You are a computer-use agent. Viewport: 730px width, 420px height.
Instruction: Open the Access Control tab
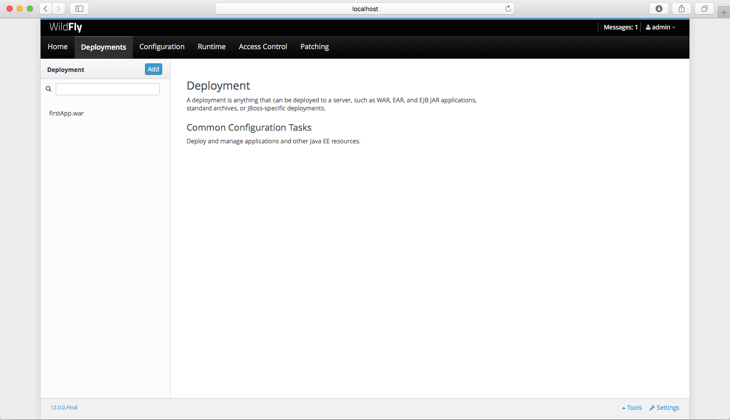pyautogui.click(x=263, y=47)
